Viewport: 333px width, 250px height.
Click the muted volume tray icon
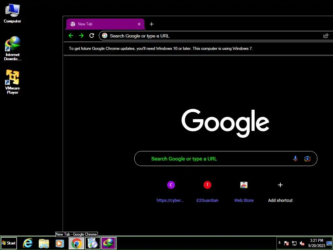point(302,243)
